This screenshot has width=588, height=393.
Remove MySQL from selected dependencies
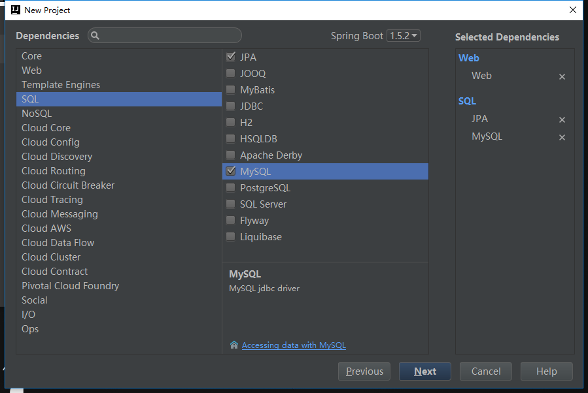point(562,137)
